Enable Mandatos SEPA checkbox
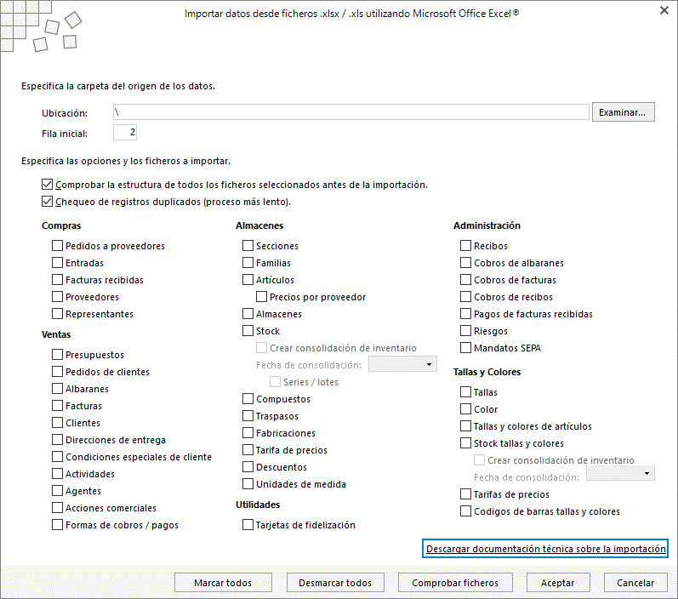This screenshot has height=599, width=678. click(465, 348)
